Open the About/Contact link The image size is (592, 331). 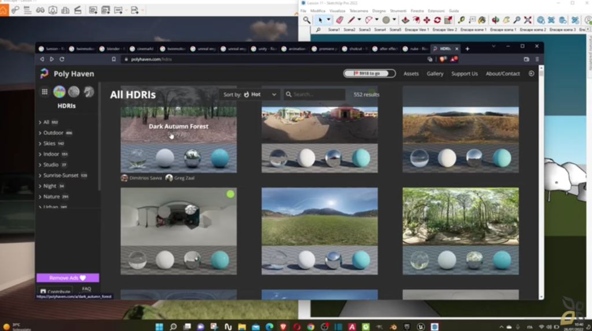502,73
